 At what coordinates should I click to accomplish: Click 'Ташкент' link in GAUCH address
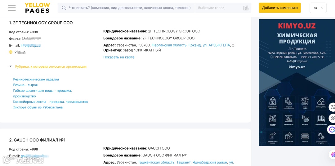pyautogui.click(x=183, y=162)
